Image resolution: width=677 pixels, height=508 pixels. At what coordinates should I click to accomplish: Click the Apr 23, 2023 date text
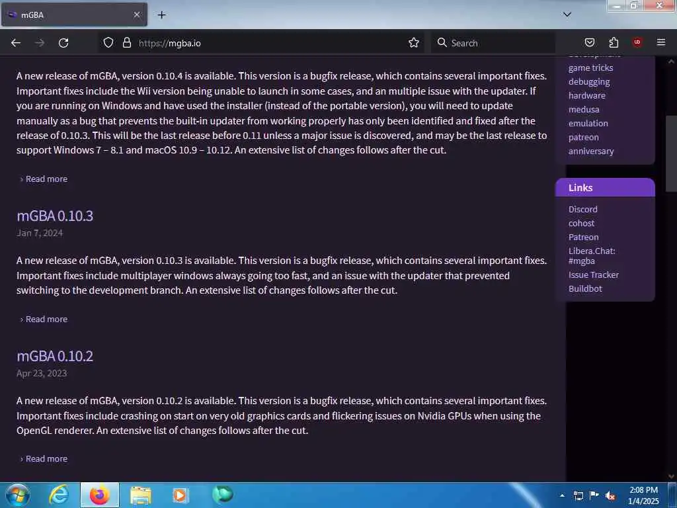coord(42,373)
